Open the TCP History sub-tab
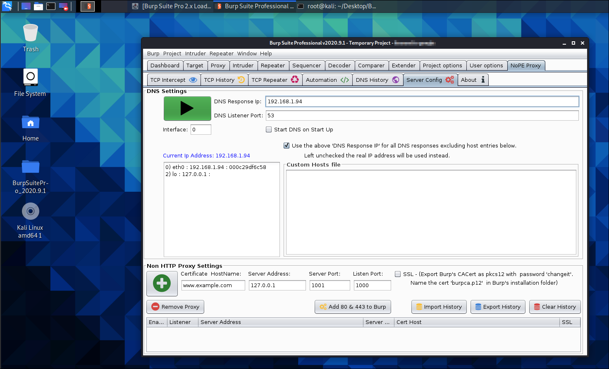609x369 pixels. [x=224, y=80]
